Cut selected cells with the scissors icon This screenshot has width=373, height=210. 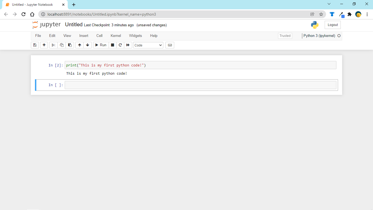pos(54,45)
